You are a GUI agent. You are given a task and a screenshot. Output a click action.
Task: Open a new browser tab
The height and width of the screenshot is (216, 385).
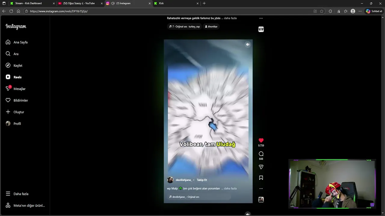[x=204, y=3]
